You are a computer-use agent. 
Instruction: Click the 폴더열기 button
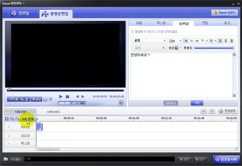[x=200, y=159]
